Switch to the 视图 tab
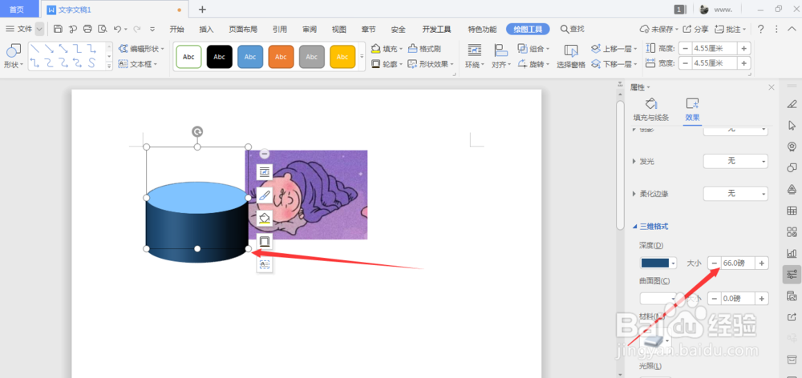The height and width of the screenshot is (378, 802). pyautogui.click(x=339, y=29)
